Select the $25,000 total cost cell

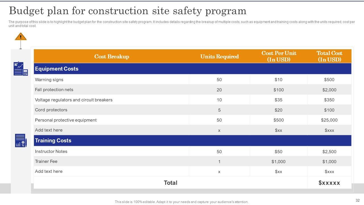[329, 120]
